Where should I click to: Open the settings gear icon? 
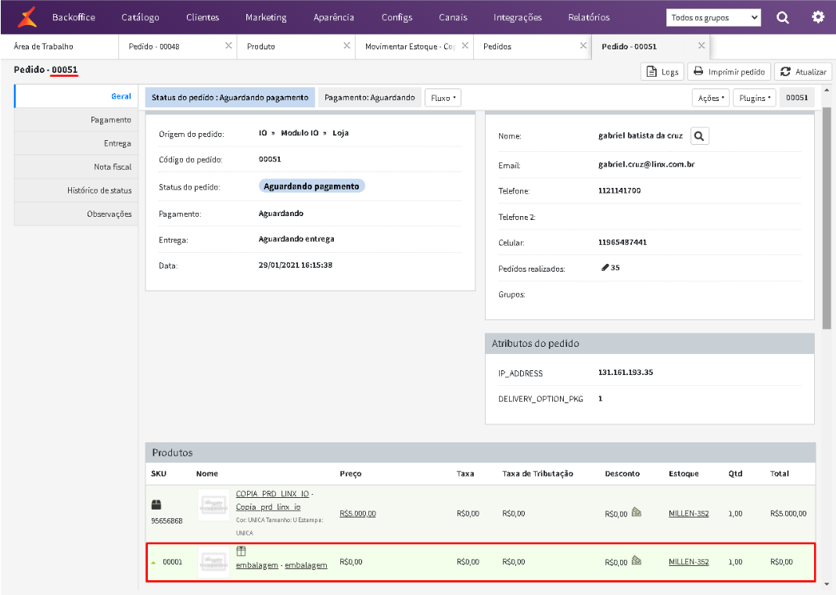coord(818,16)
